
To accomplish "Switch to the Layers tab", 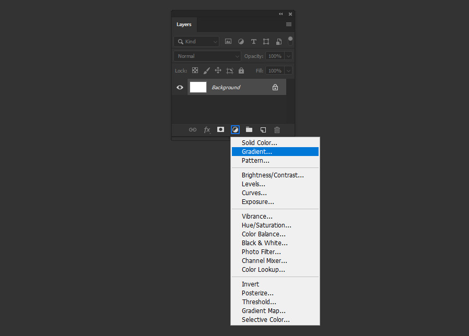I will pos(184,25).
